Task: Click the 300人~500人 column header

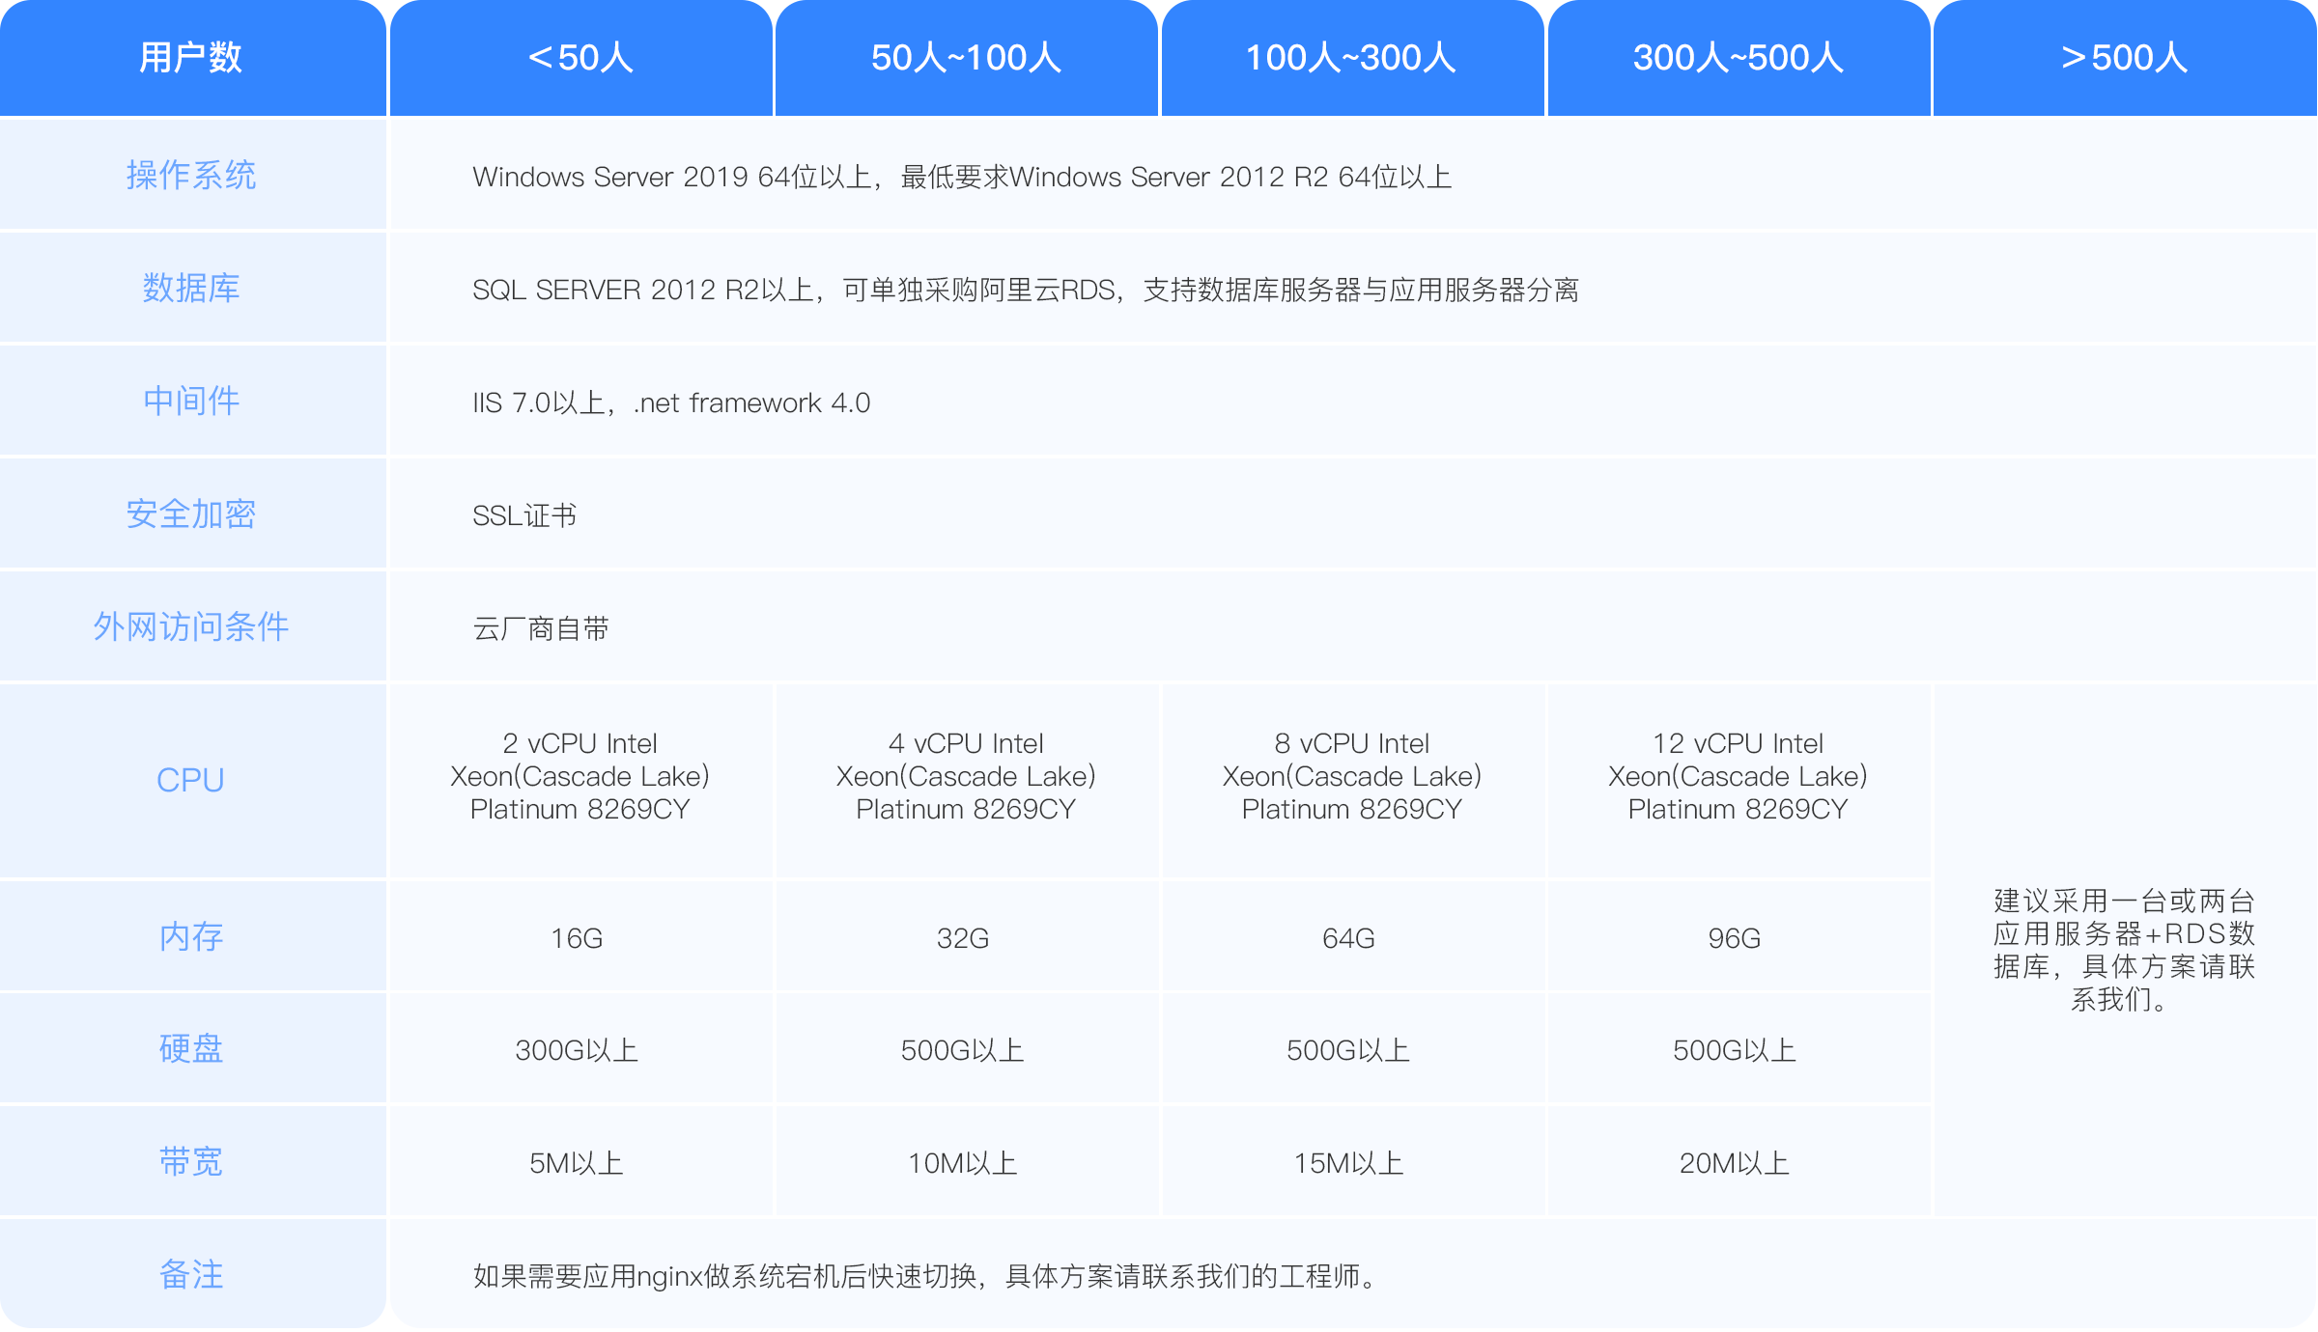Action: (x=1738, y=58)
